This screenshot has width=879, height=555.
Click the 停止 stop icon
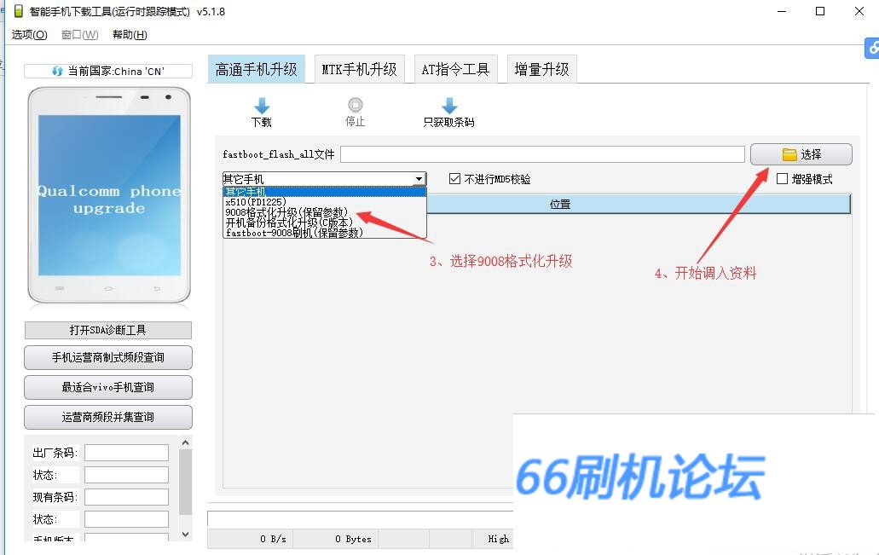pos(356,105)
